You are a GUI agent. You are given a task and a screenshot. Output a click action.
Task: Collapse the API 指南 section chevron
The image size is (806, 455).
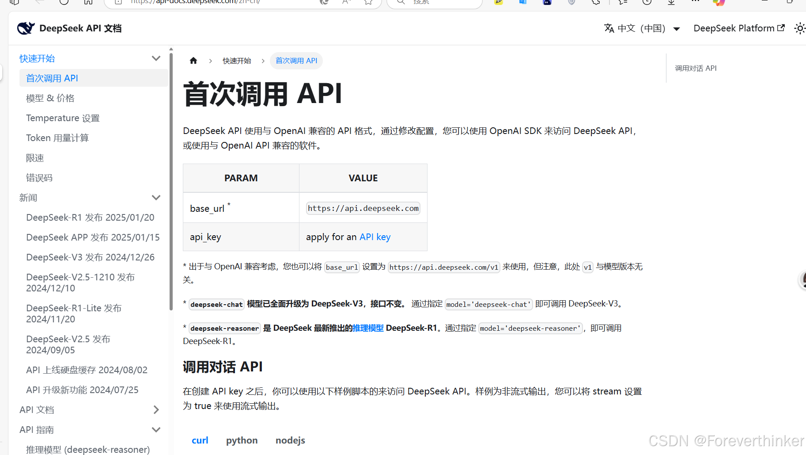(x=156, y=430)
